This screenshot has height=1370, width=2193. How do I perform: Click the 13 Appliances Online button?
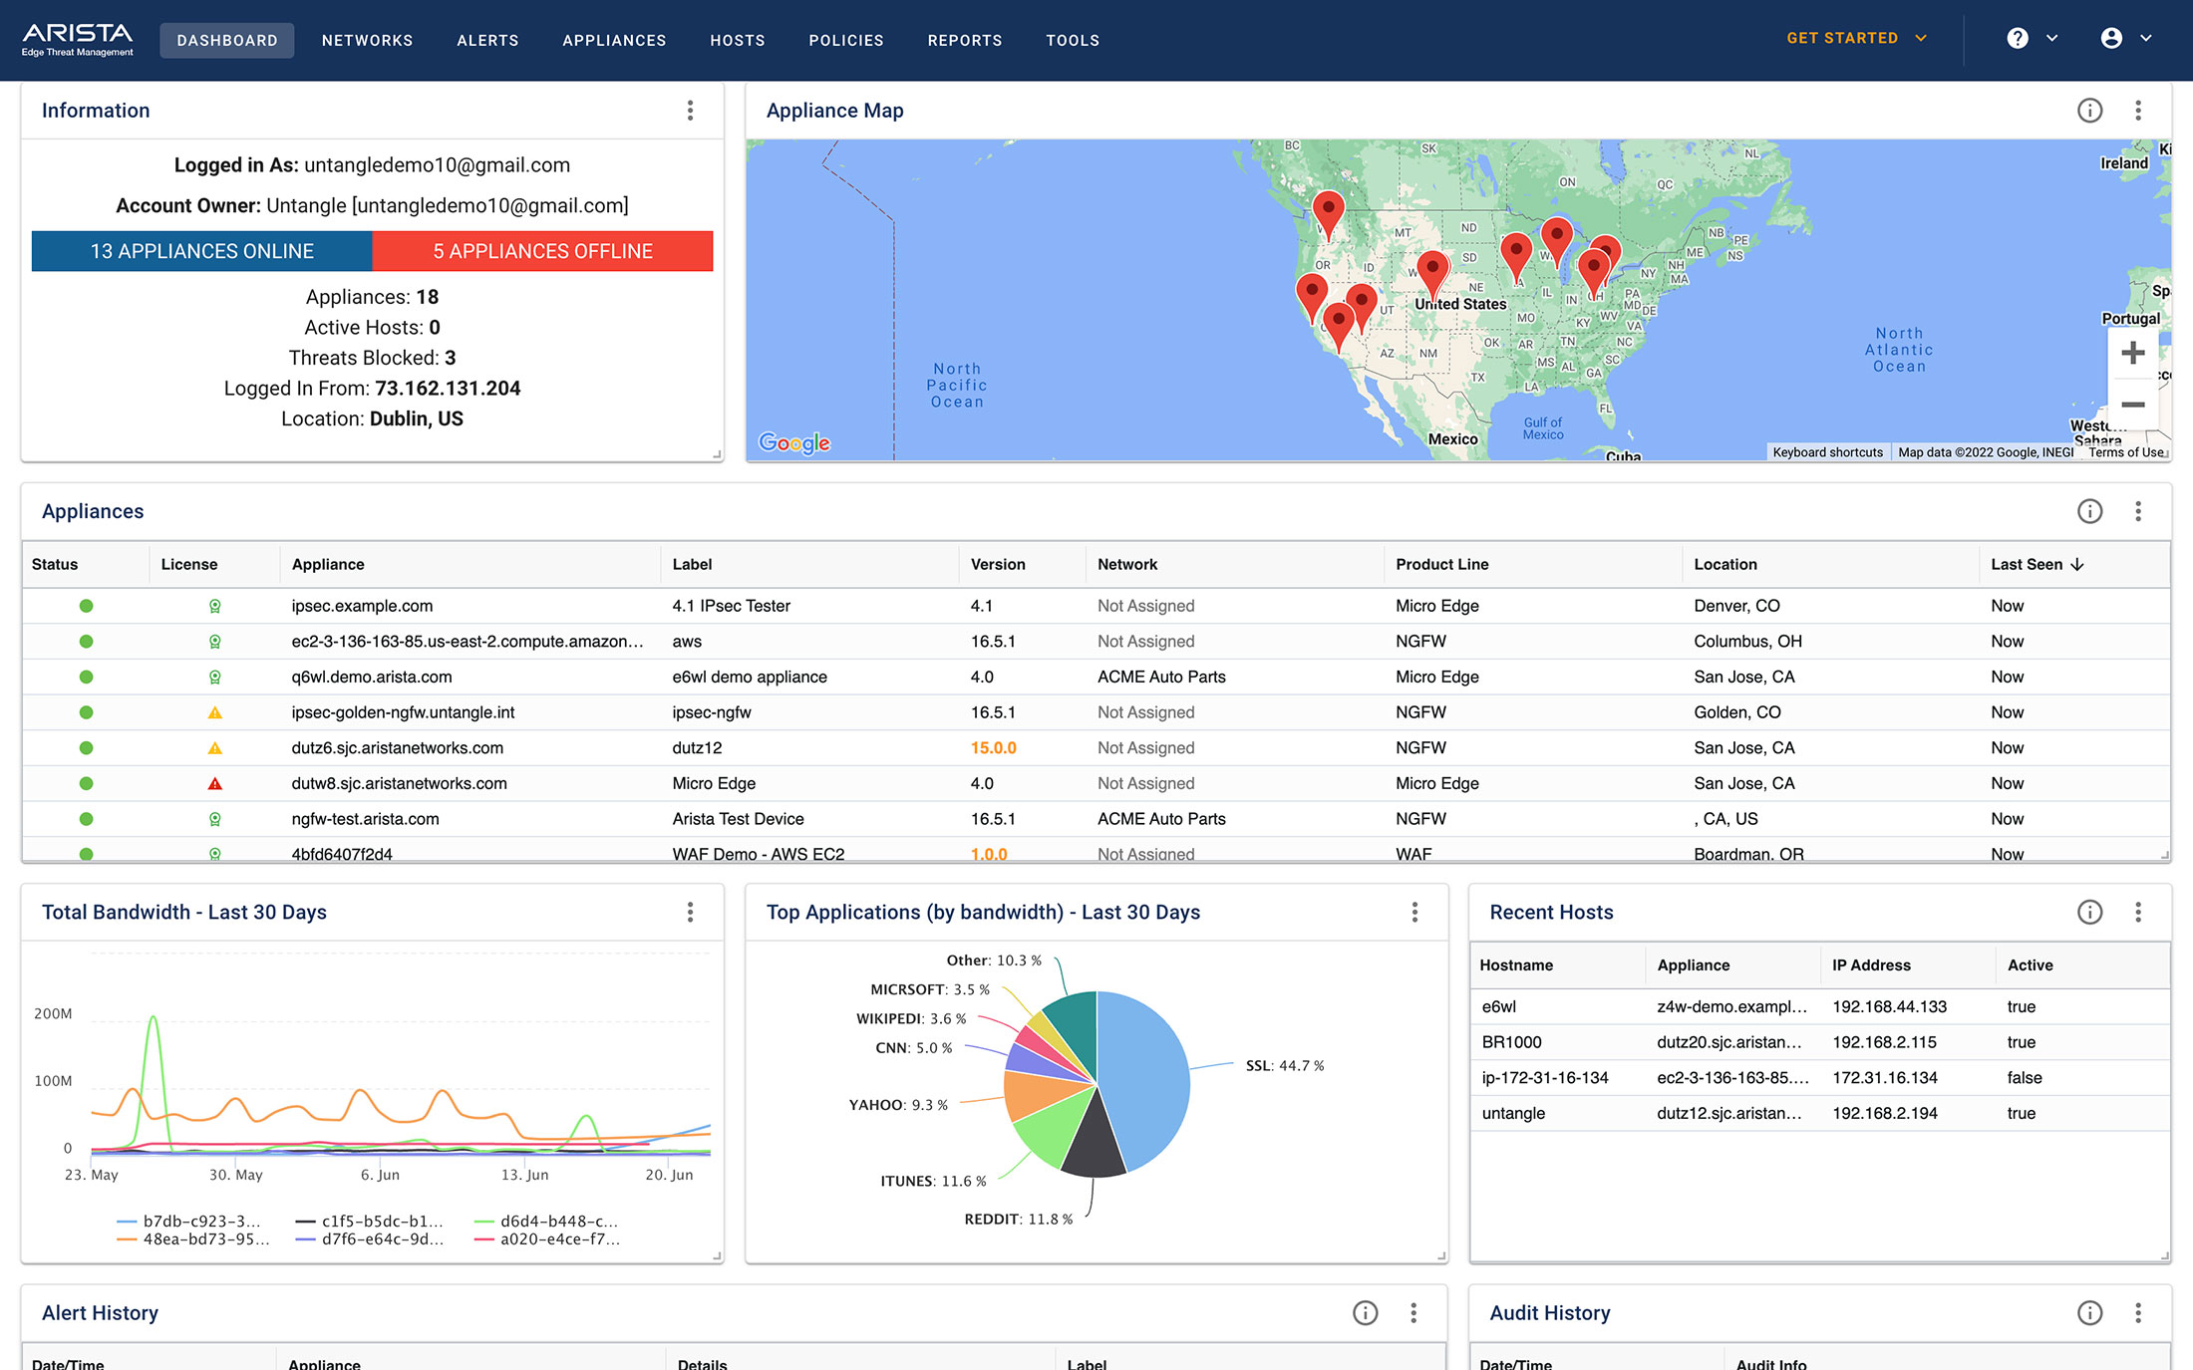(202, 251)
